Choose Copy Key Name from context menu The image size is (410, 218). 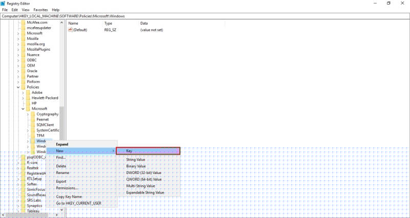[70, 197]
